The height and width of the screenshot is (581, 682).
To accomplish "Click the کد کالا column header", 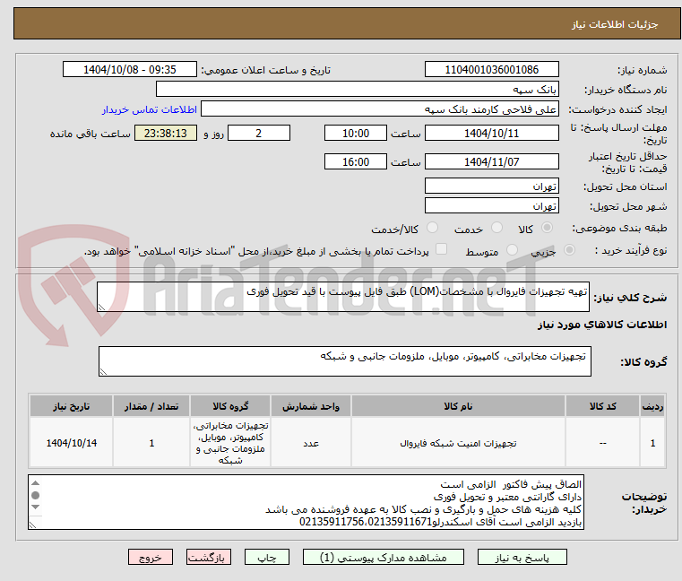I will coord(603,406).
